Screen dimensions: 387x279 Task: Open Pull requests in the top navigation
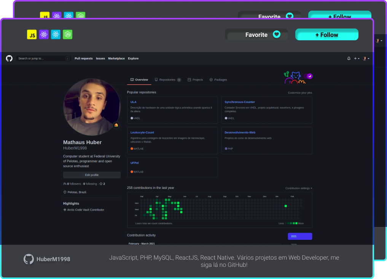pyautogui.click(x=84, y=59)
